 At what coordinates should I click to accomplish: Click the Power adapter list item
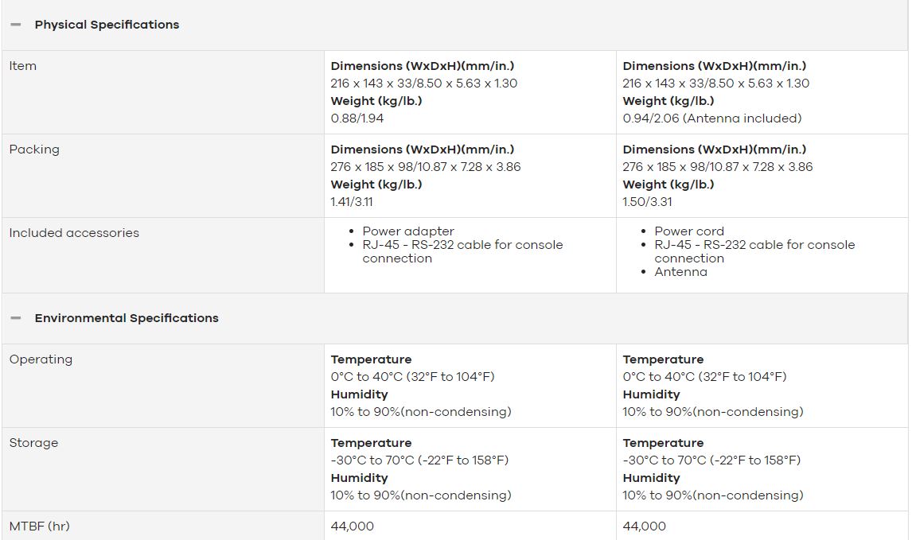[408, 231]
